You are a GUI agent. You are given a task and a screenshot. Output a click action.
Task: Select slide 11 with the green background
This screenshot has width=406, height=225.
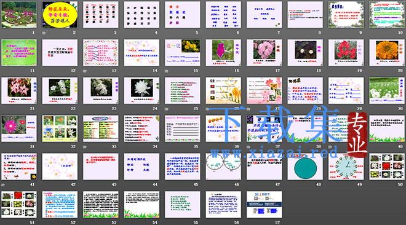click(x=19, y=53)
